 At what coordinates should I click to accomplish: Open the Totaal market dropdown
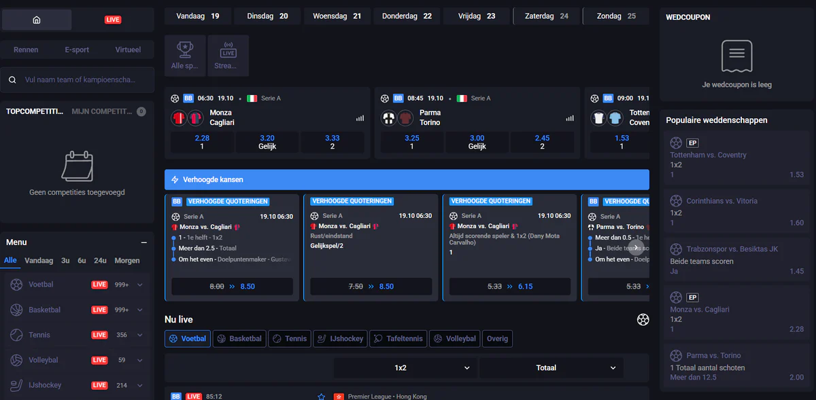coord(551,368)
